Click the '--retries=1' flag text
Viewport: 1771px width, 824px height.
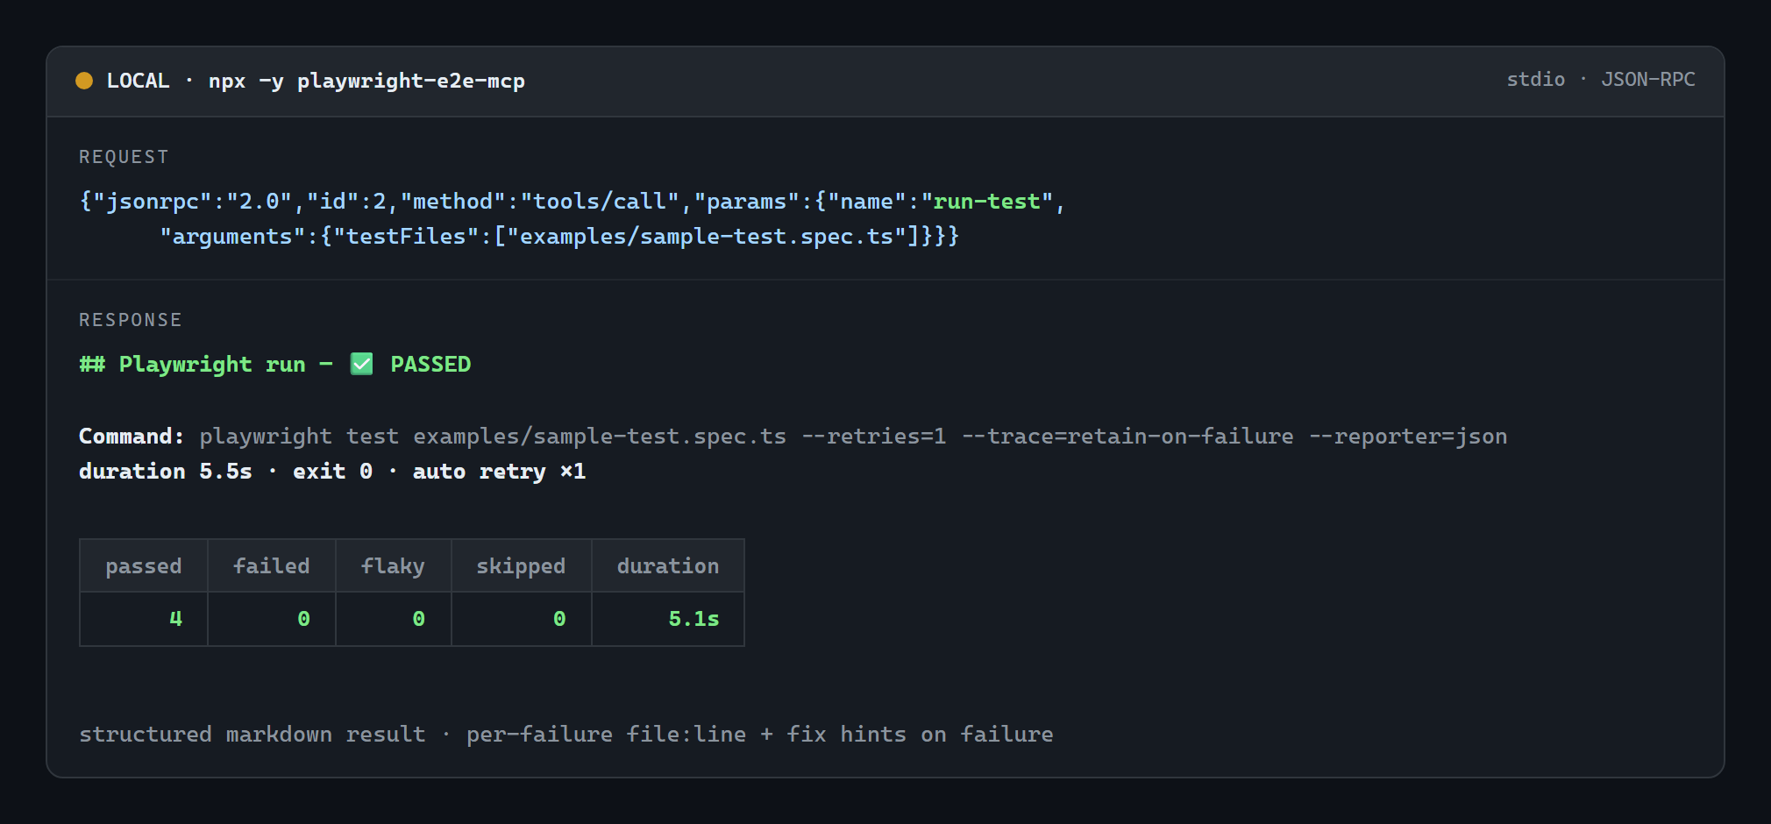point(873,437)
